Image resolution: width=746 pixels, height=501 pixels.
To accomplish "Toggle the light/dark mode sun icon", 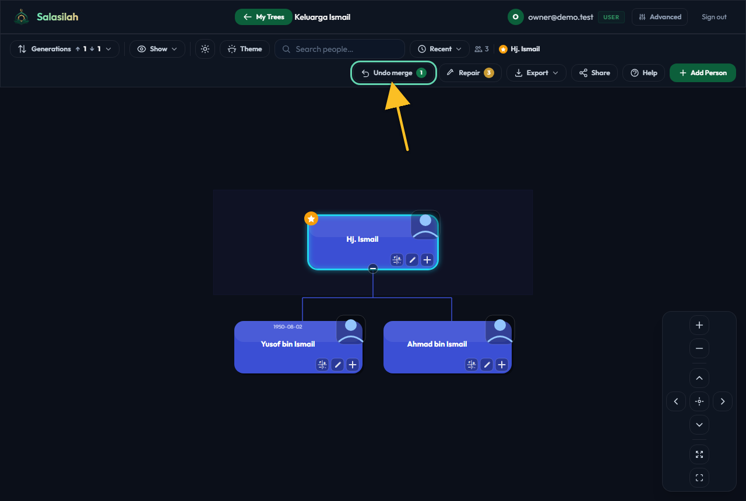I will [x=205, y=49].
